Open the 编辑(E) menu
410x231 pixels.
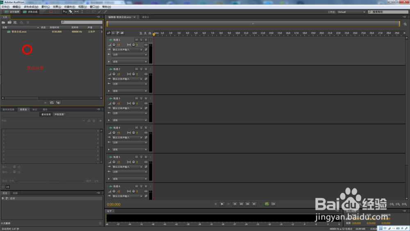tap(16, 7)
